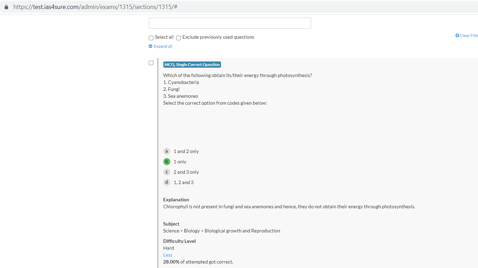This screenshot has height=268, width=478.
Task: Enable Exclude previously used questions checkbox
Action: (x=179, y=38)
